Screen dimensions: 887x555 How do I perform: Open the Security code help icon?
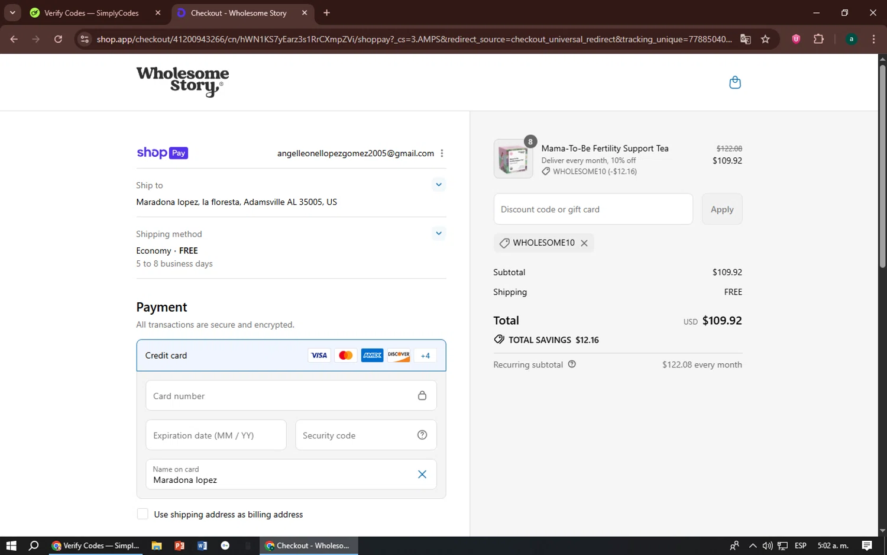(x=422, y=435)
